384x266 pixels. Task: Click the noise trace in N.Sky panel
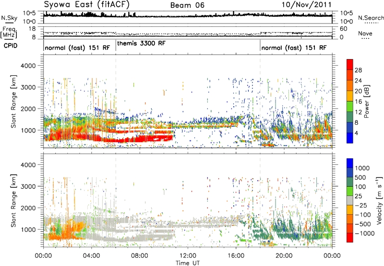click(188, 16)
